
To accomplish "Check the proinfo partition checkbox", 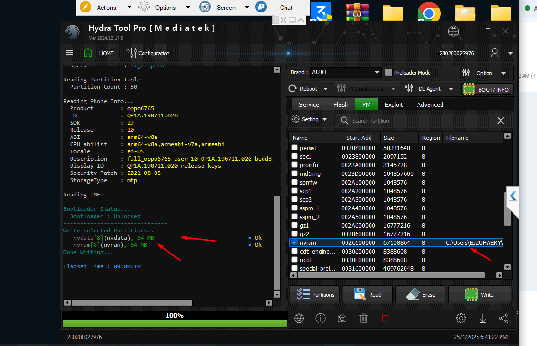I will pos(294,164).
